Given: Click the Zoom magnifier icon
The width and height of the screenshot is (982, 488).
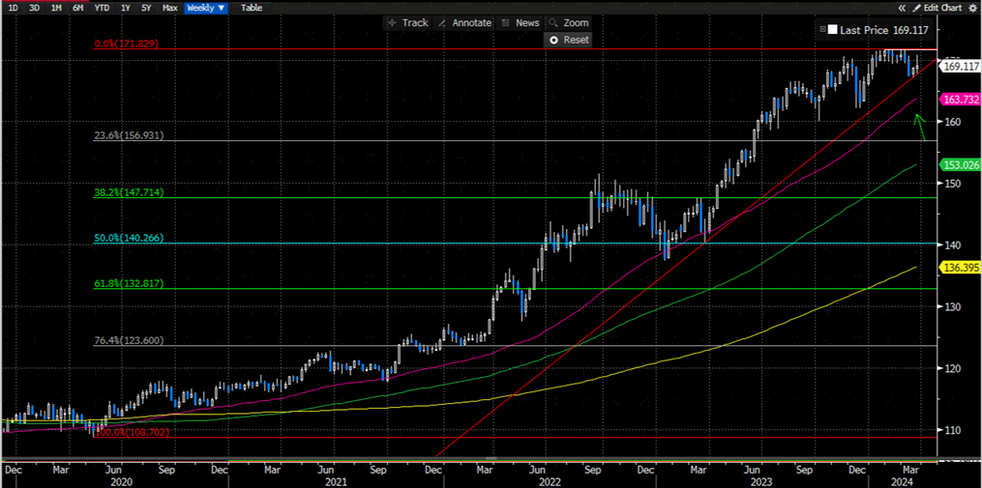Looking at the screenshot, I should pyautogui.click(x=554, y=23).
